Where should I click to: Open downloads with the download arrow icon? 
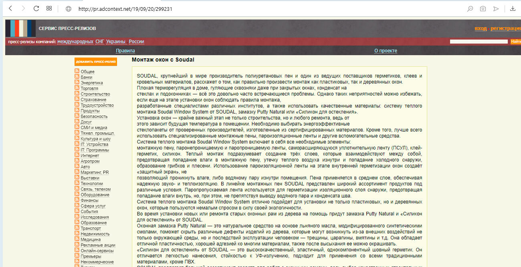(x=513, y=8)
